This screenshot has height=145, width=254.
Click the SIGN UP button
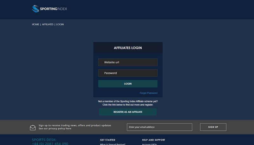[213, 127]
